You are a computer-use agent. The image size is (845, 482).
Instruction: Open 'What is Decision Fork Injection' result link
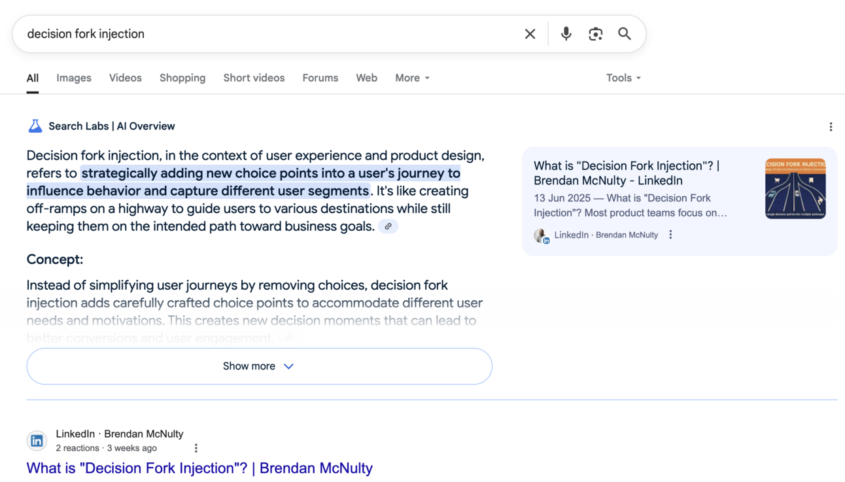point(199,468)
